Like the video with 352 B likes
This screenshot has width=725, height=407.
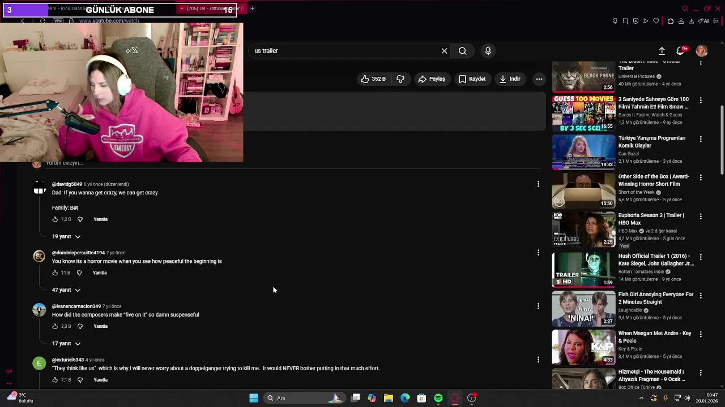(373, 79)
